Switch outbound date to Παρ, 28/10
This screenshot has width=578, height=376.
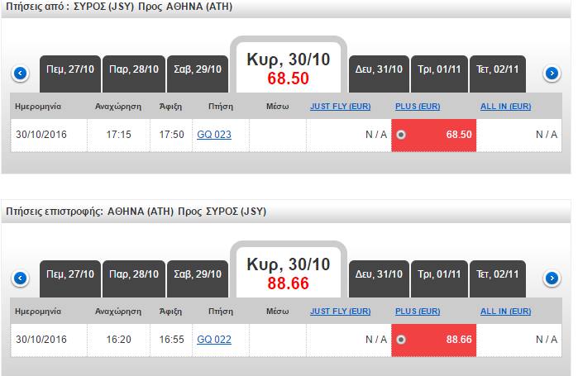pyautogui.click(x=133, y=69)
